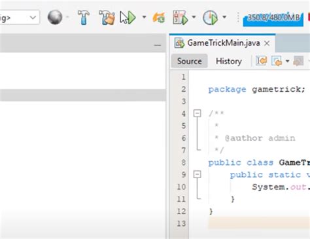Click the Profile Project icon
Screen dimensions: 310x239
[210, 18]
